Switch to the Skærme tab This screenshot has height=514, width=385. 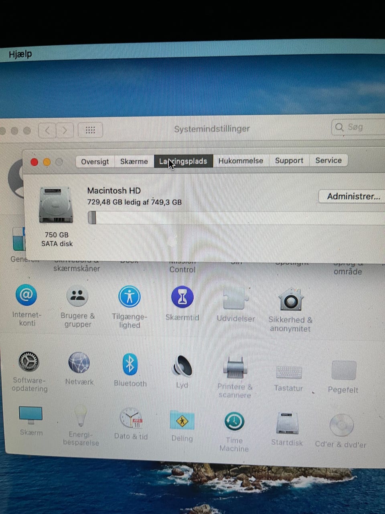point(134,161)
